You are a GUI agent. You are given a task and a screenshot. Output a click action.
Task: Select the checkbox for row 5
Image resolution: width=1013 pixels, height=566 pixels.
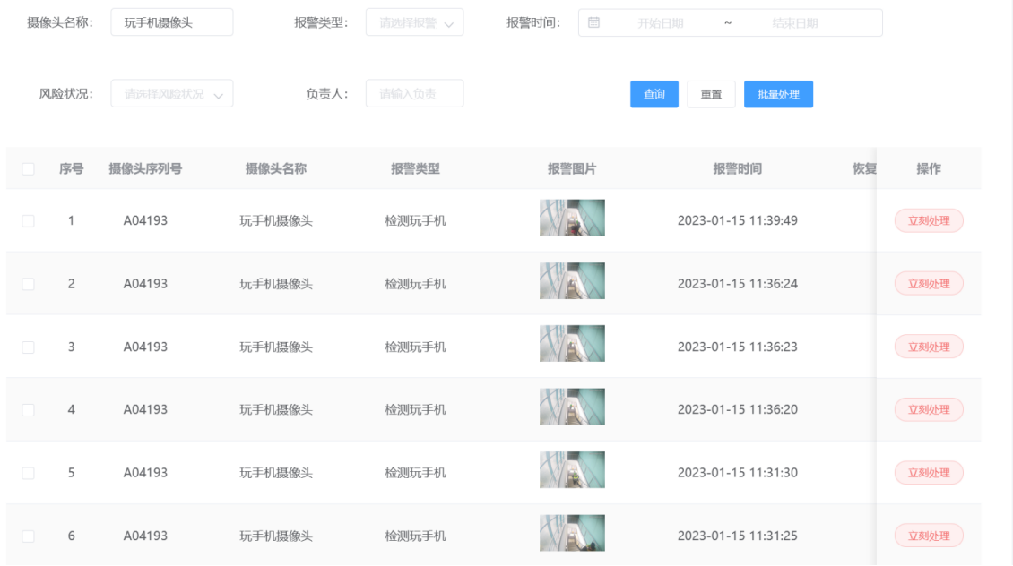click(28, 473)
